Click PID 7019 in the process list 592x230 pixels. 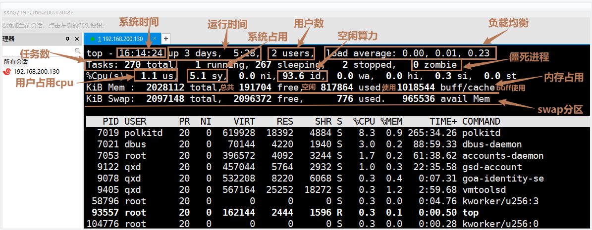point(108,133)
